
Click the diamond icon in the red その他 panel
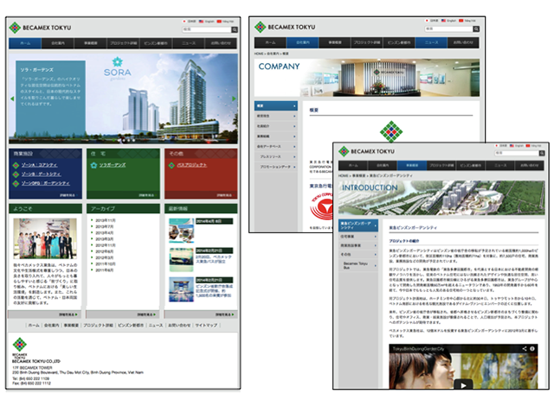(171, 165)
